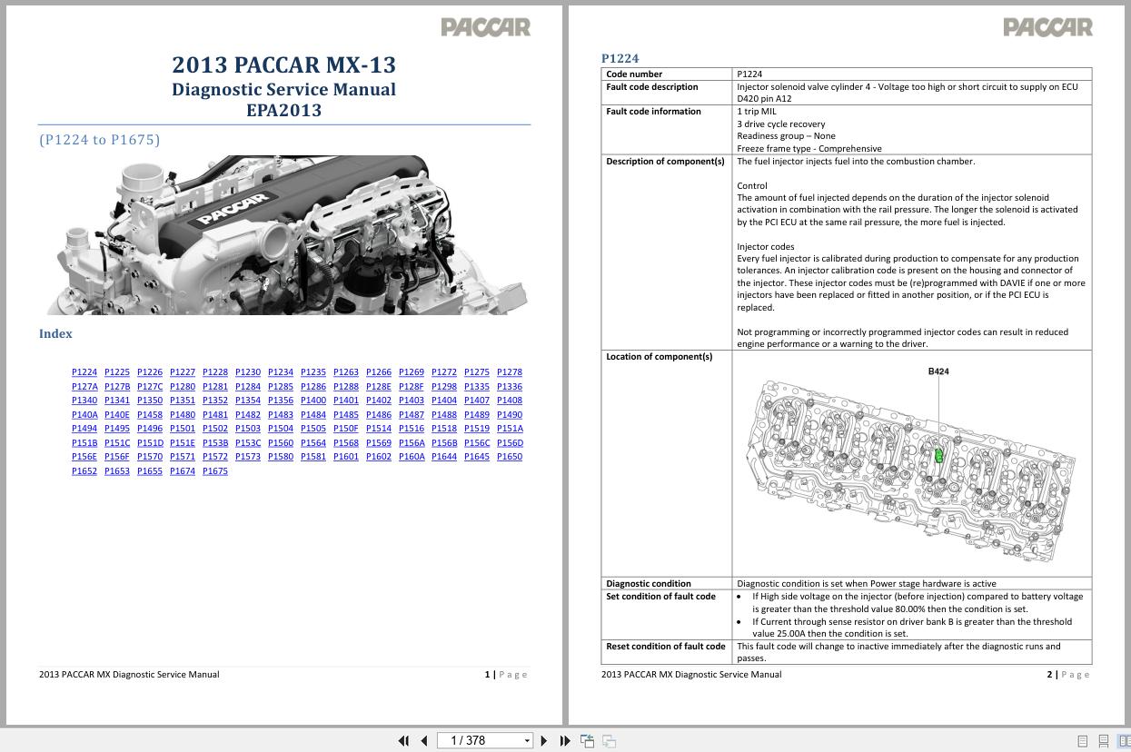The width and height of the screenshot is (1131, 752).
Task: Open the P151B index link
Action: [x=84, y=443]
